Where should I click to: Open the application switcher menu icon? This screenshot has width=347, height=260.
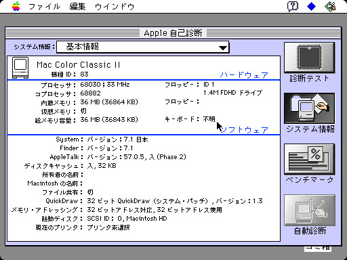[330, 6]
